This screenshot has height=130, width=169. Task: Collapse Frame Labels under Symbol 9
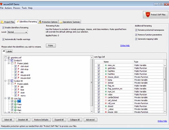[9, 63]
